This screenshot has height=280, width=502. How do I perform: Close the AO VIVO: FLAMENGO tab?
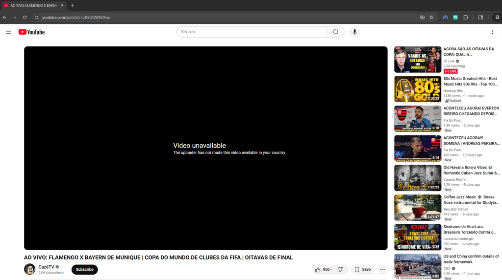(x=62, y=5)
